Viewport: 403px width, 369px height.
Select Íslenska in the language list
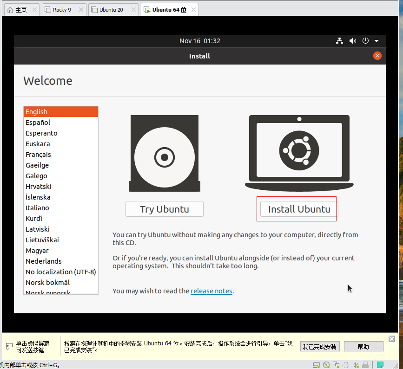click(60, 197)
